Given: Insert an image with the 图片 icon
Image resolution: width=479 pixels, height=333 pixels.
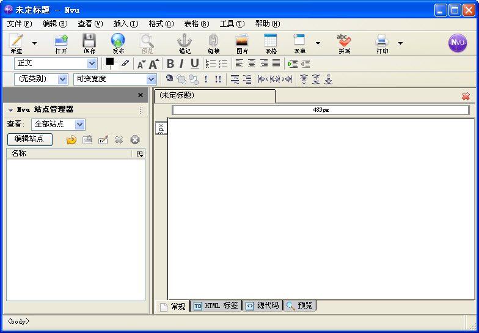Looking at the screenshot, I should [x=242, y=42].
